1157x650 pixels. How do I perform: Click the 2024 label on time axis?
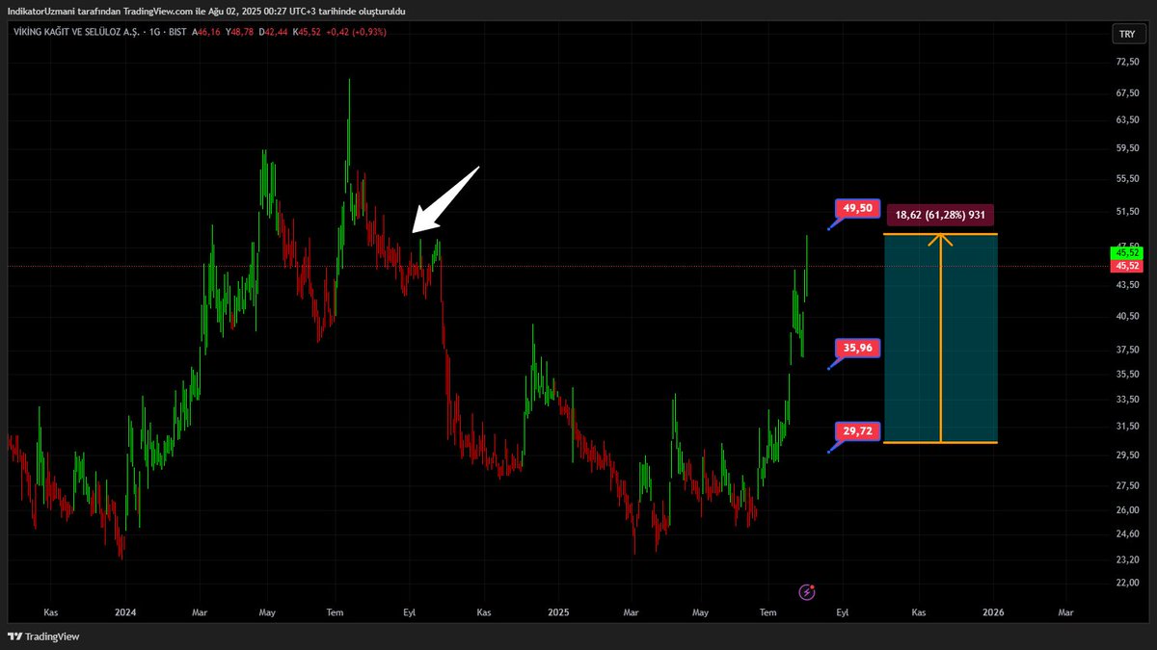(123, 611)
